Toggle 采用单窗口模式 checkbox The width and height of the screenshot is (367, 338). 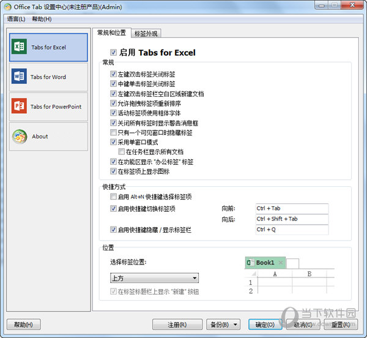coord(113,142)
